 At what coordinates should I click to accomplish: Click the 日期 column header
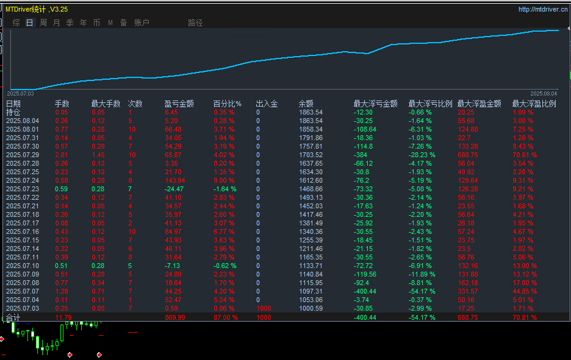click(x=13, y=104)
